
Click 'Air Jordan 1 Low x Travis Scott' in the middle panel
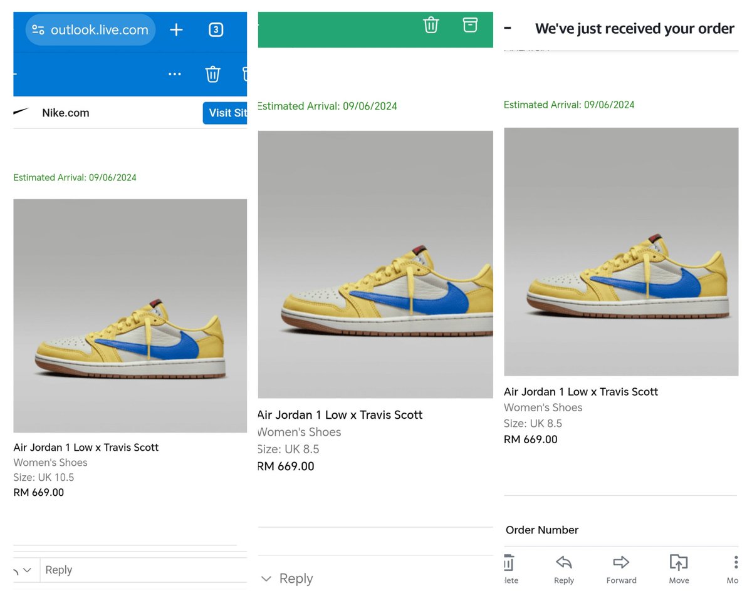click(340, 414)
